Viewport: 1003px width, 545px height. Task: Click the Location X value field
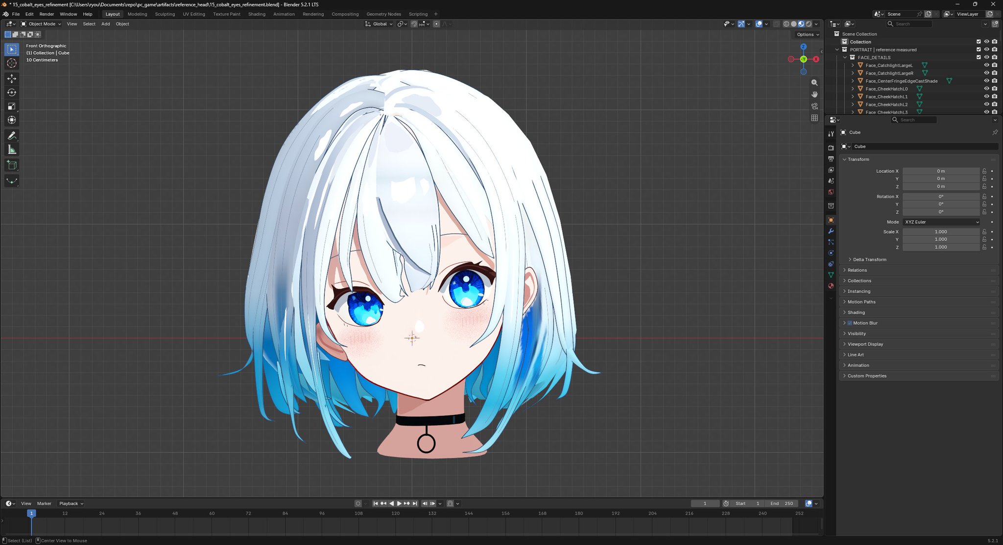tap(941, 171)
